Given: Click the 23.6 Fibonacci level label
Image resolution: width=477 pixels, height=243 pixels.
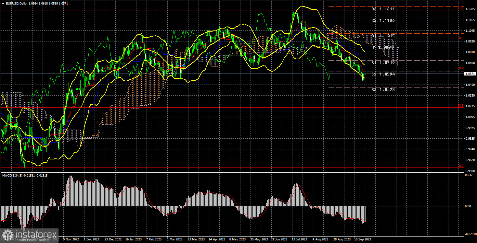Looking at the screenshot, I should click(460, 106).
